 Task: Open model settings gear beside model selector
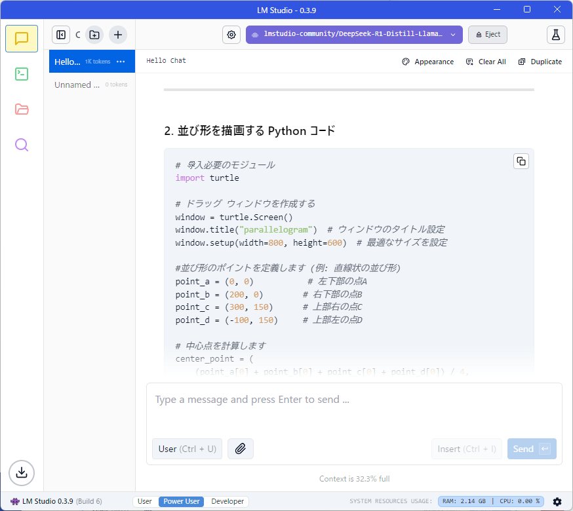click(x=231, y=35)
